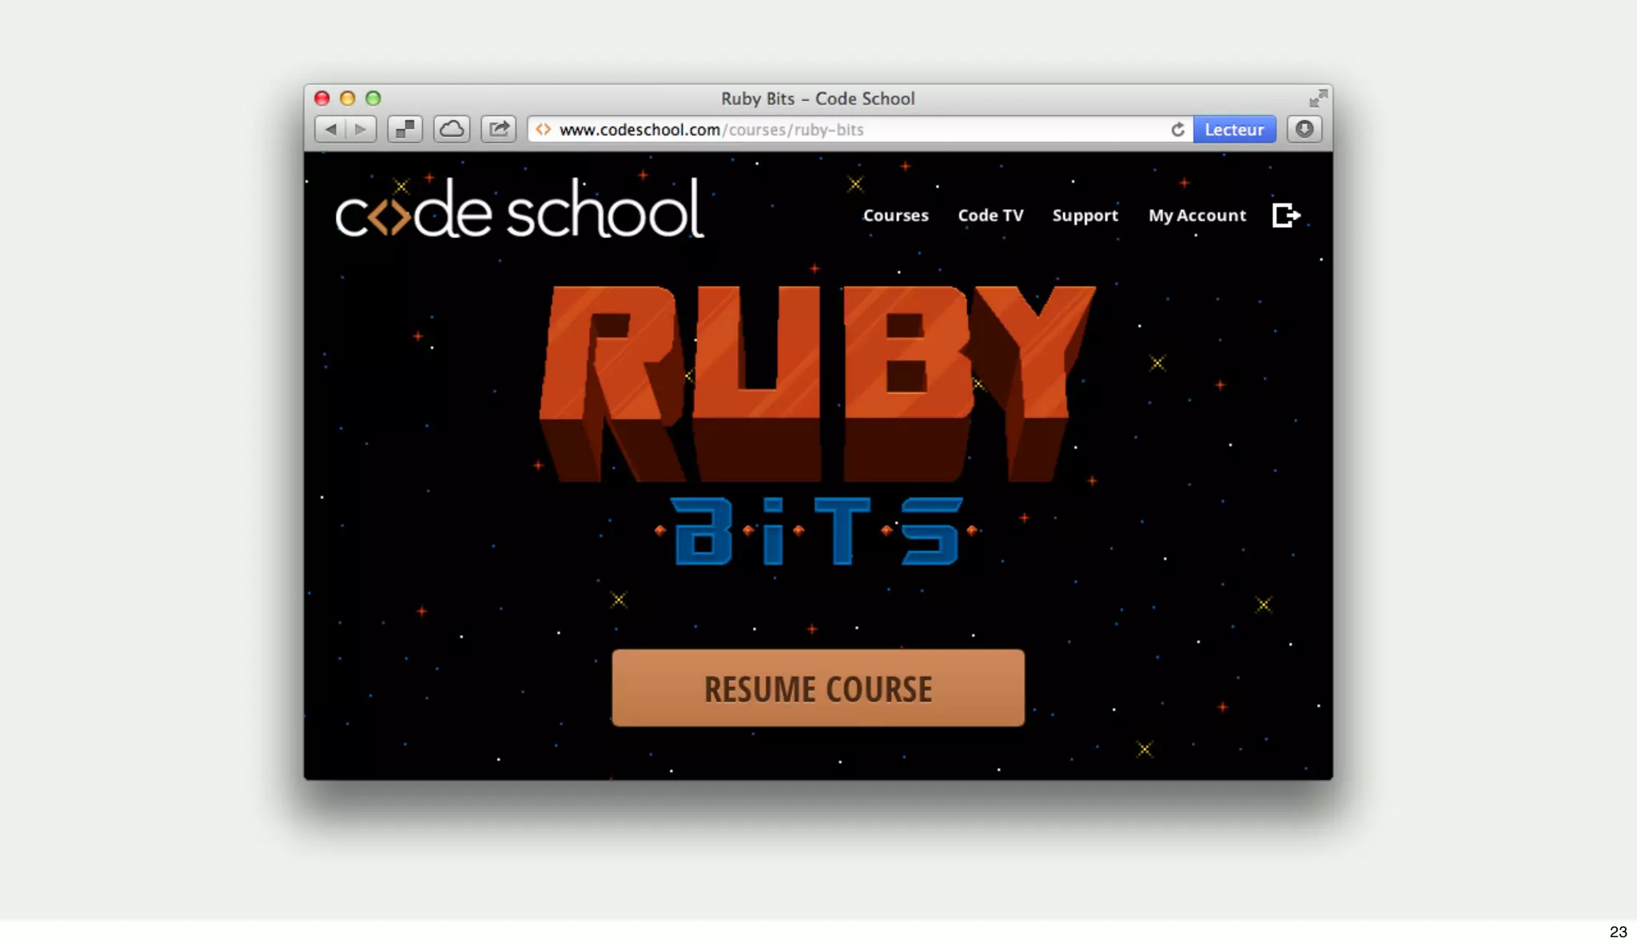
Task: Close the Safari window with red button
Action: point(322,98)
